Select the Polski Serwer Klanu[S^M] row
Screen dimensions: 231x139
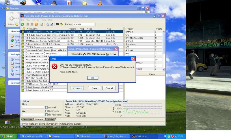click(44, 87)
